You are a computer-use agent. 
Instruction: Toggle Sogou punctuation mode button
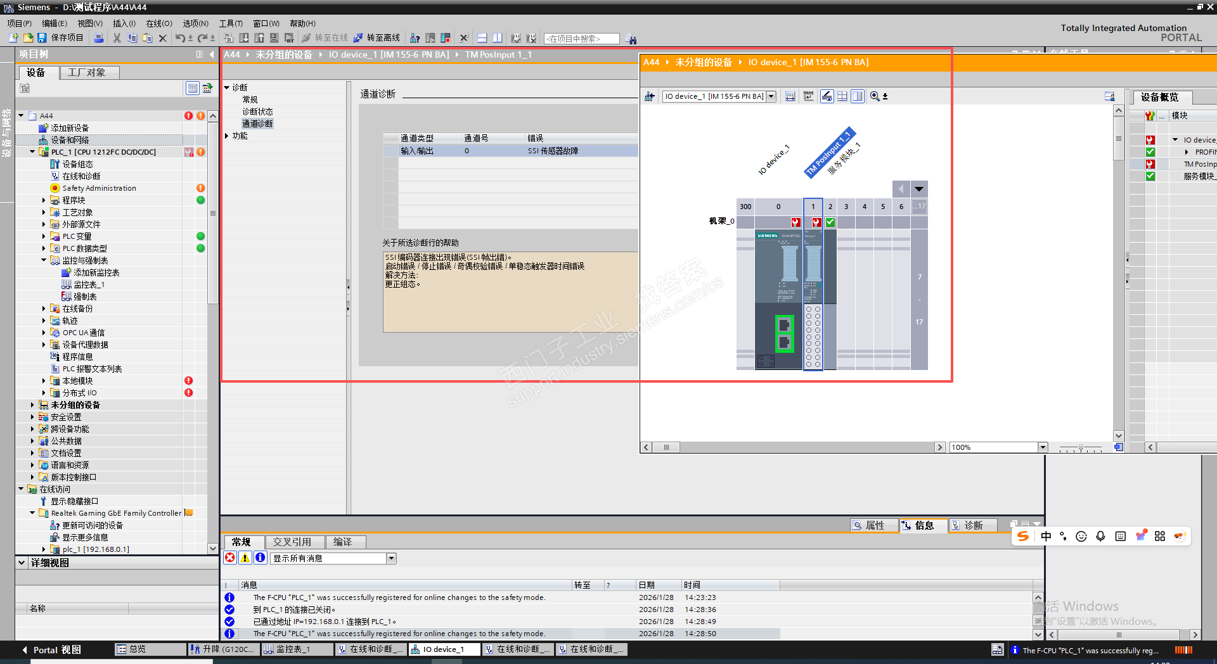pyautogui.click(x=1063, y=536)
